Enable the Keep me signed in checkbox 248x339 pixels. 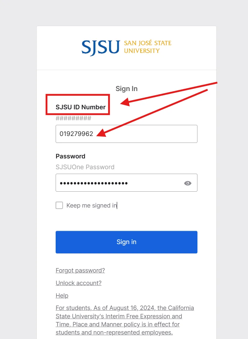pyautogui.click(x=59, y=205)
